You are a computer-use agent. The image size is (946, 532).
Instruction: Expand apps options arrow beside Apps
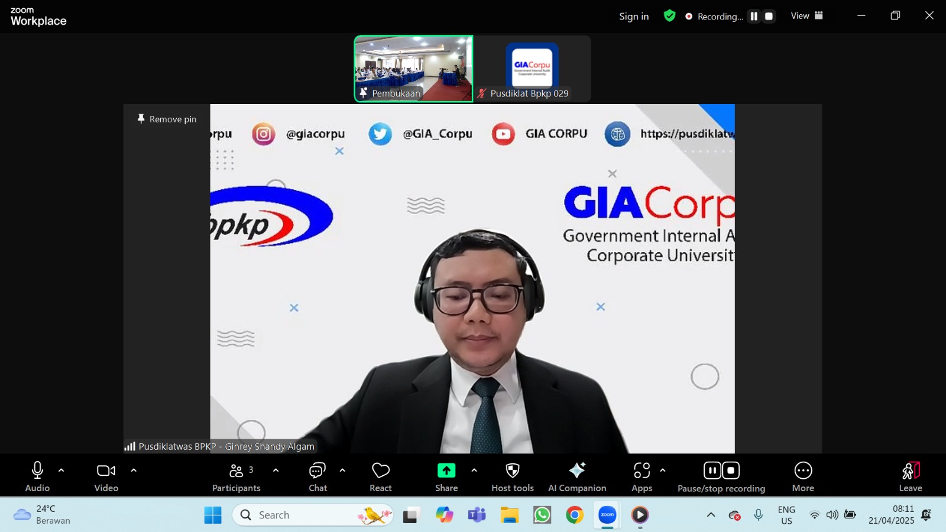tap(662, 471)
